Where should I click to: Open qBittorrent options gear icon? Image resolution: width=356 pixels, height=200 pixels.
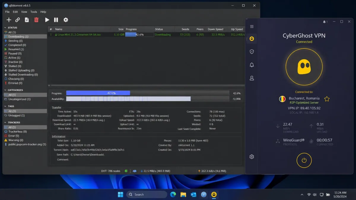pyautogui.click(x=66, y=20)
